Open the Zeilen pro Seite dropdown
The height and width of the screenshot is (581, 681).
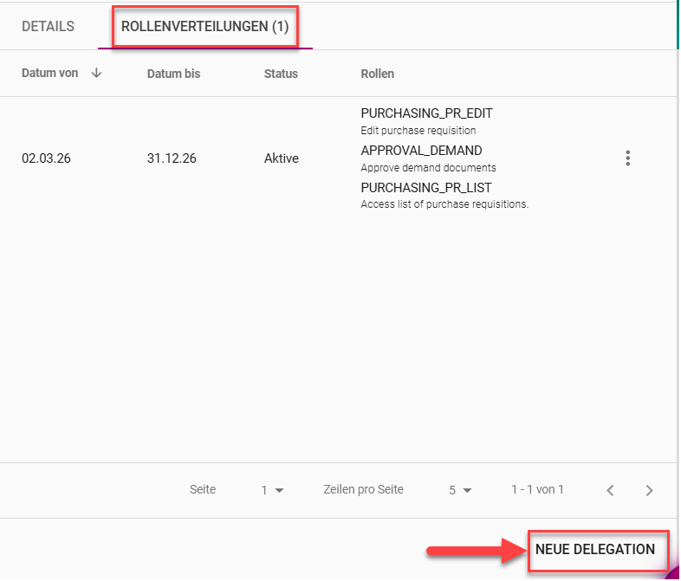[x=460, y=490]
